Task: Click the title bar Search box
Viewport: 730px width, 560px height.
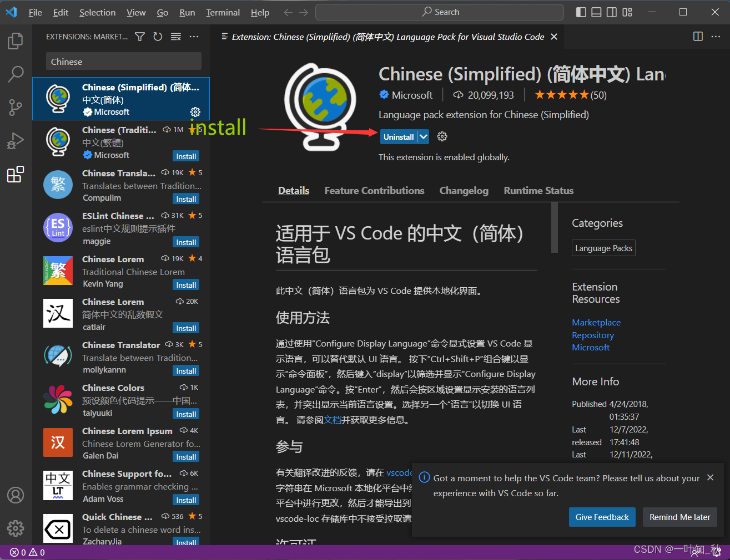Action: (440, 12)
